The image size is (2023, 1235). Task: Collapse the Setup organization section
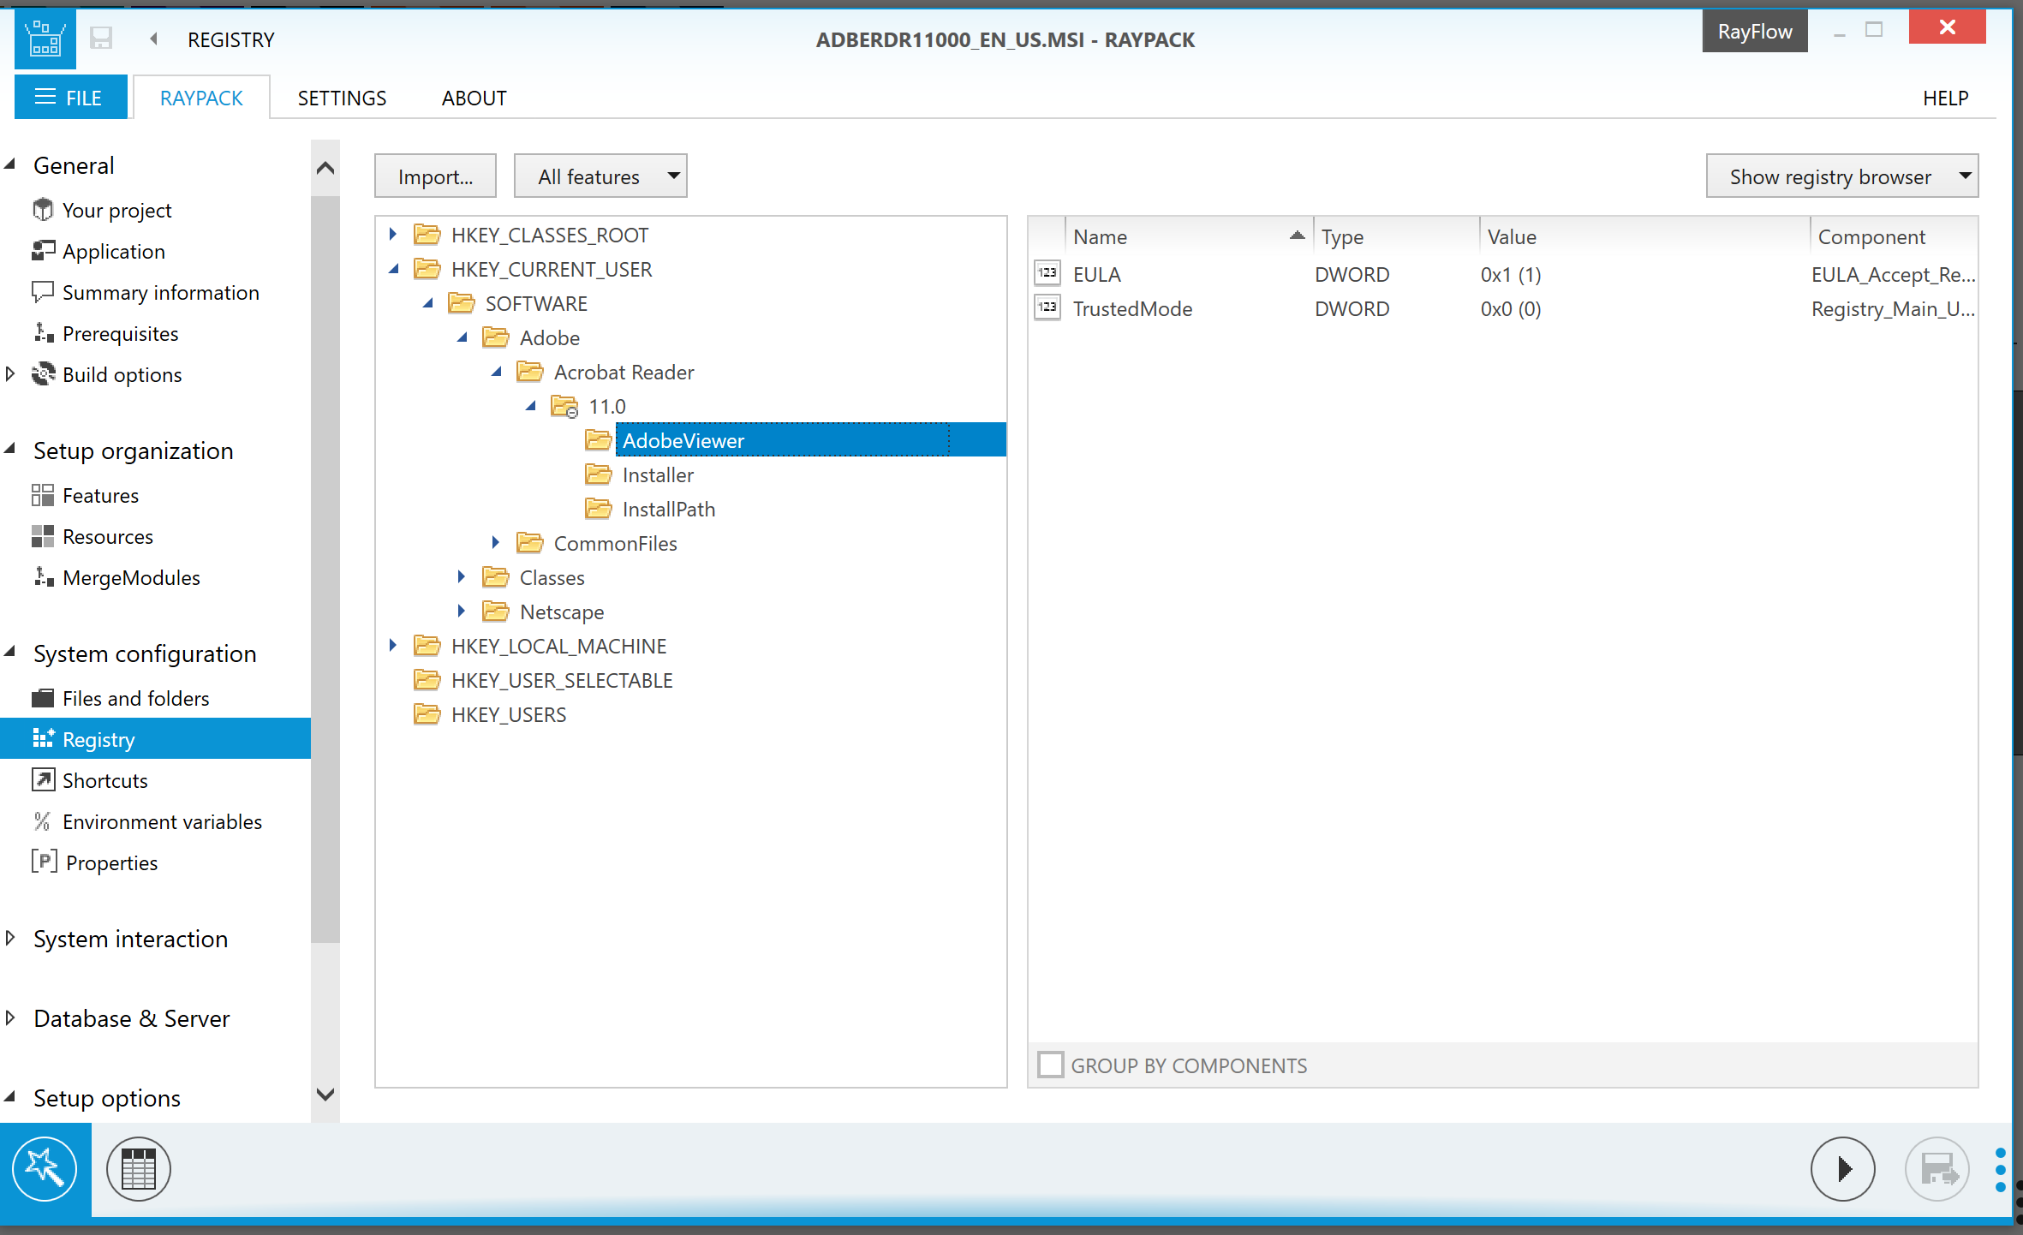pyautogui.click(x=10, y=449)
